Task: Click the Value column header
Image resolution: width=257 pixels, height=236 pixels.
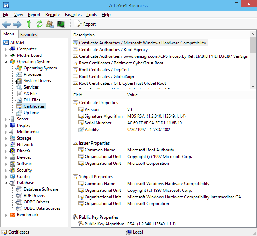Action: click(x=133, y=95)
